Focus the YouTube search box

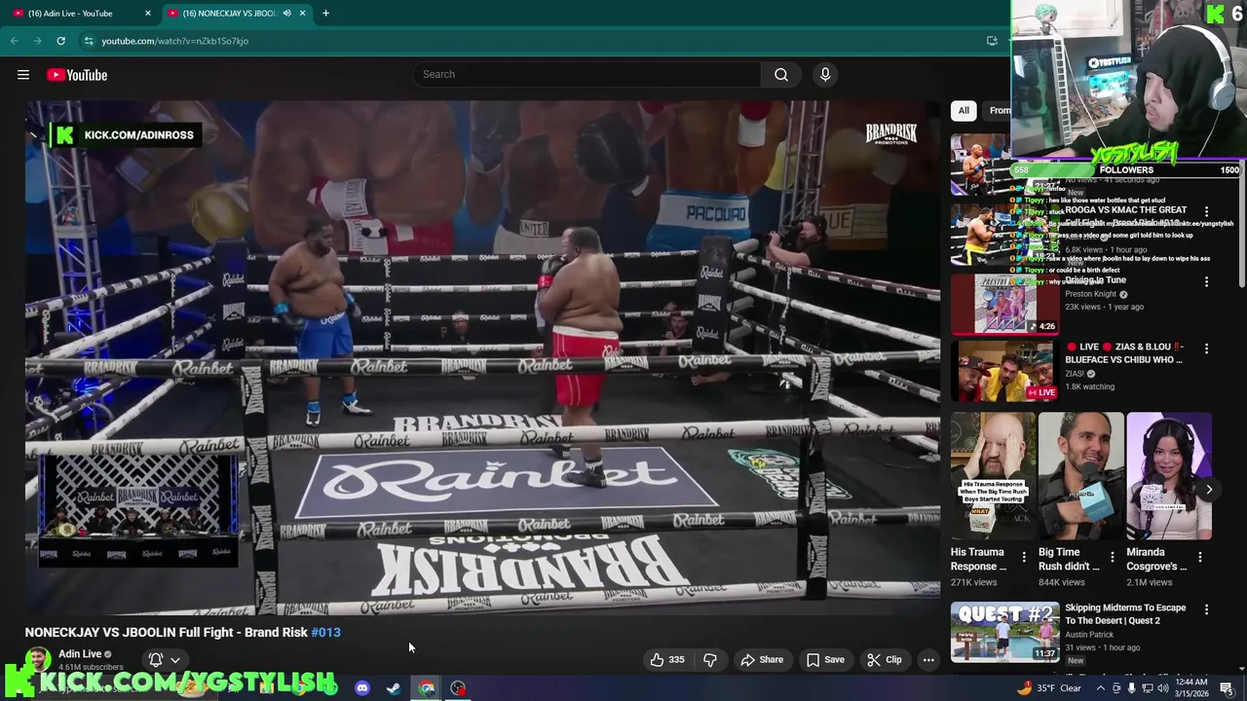587,75
